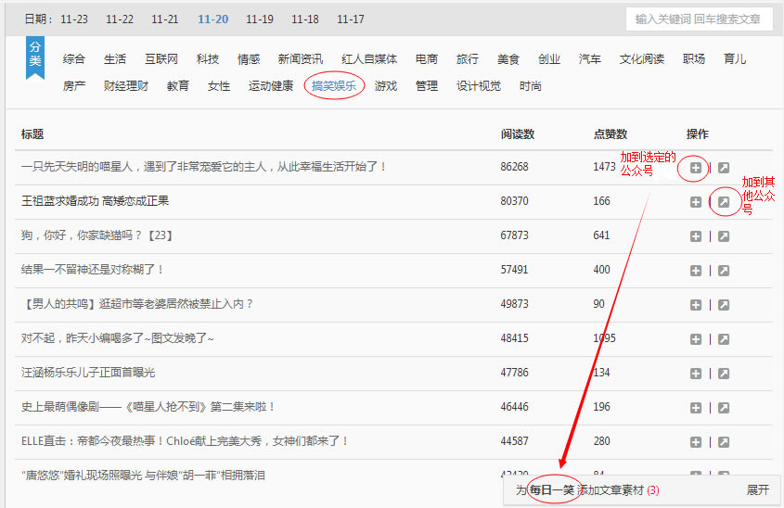Open article 汪涵杨乐乐儿子正面首曝光

coord(88,373)
